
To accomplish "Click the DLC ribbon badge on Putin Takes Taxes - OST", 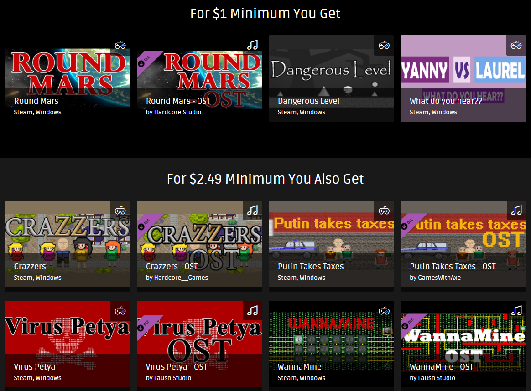I will tap(410, 224).
